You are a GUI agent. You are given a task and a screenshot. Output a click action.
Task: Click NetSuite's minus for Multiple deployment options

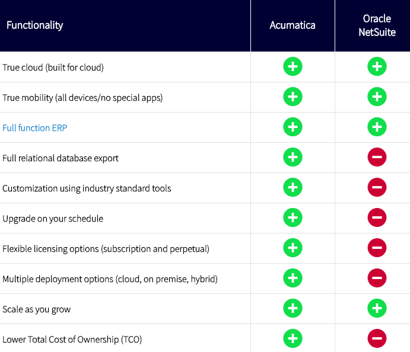377,278
